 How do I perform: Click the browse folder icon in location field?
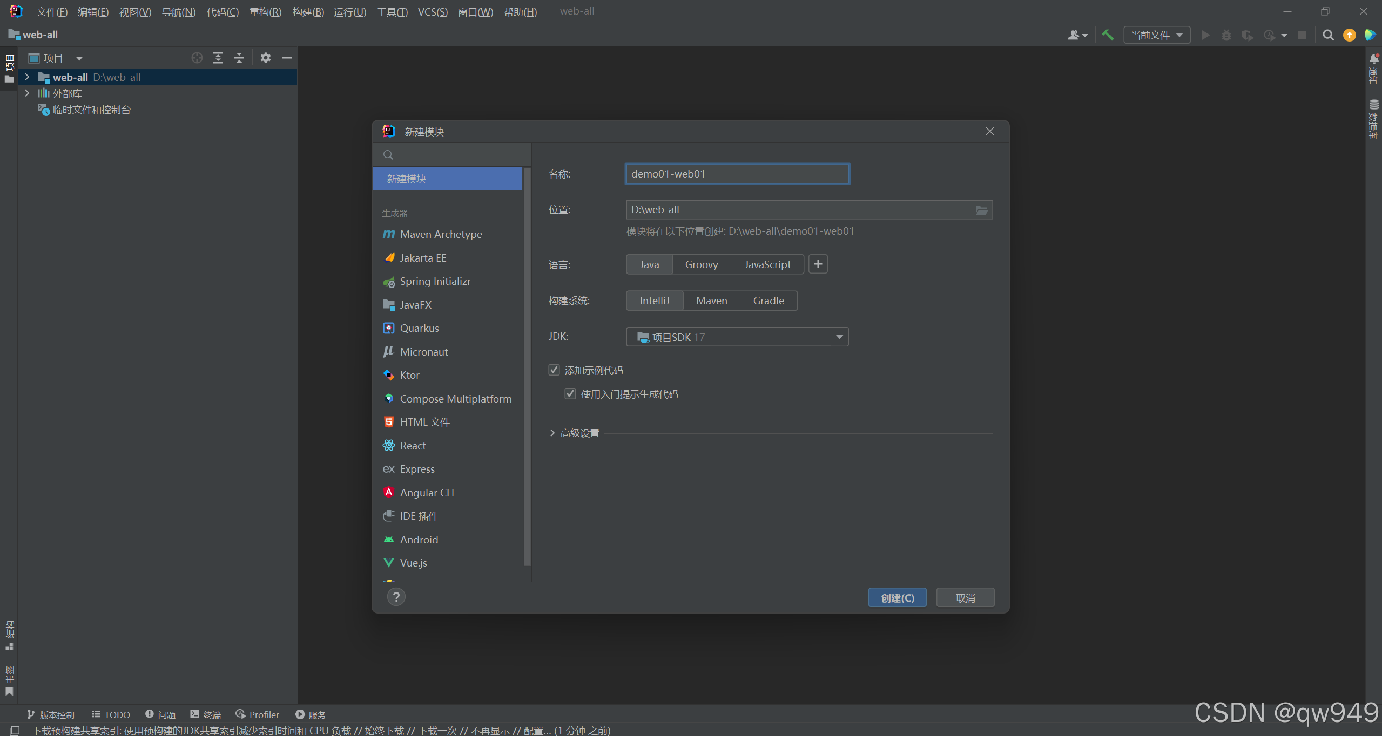pyautogui.click(x=981, y=210)
